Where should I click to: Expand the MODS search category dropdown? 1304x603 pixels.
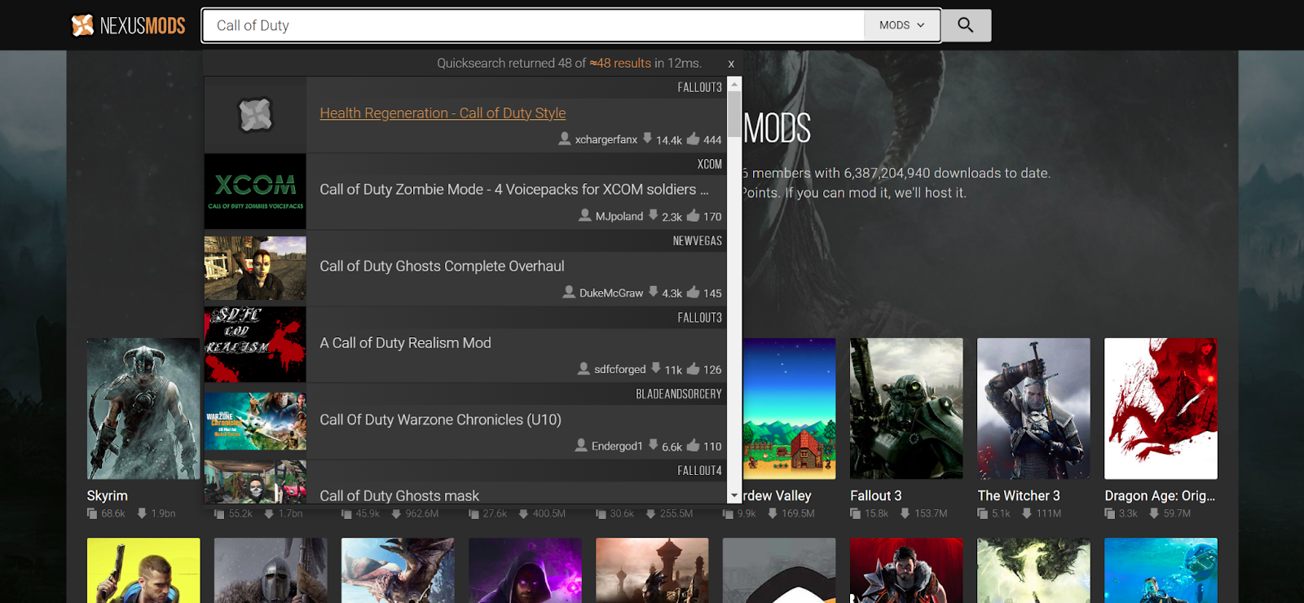[x=902, y=25]
